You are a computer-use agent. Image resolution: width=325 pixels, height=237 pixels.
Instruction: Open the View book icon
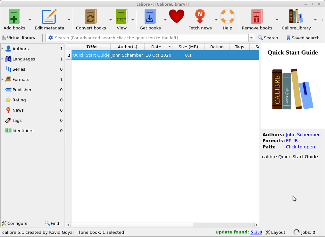121,17
